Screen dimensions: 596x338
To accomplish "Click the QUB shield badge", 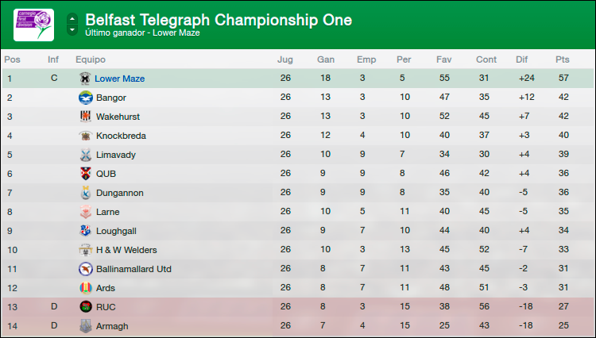I will 86,173.
